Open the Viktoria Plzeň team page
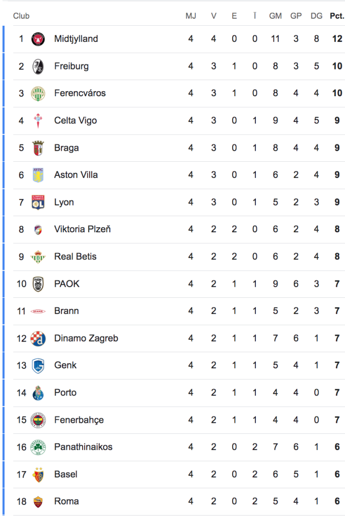The height and width of the screenshot is (516, 345). coord(83,230)
